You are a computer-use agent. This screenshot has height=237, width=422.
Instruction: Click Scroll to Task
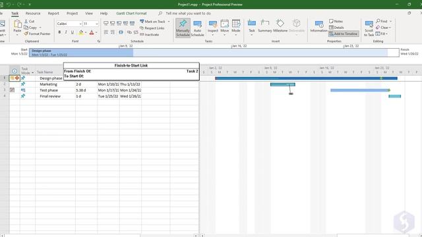pos(369,28)
